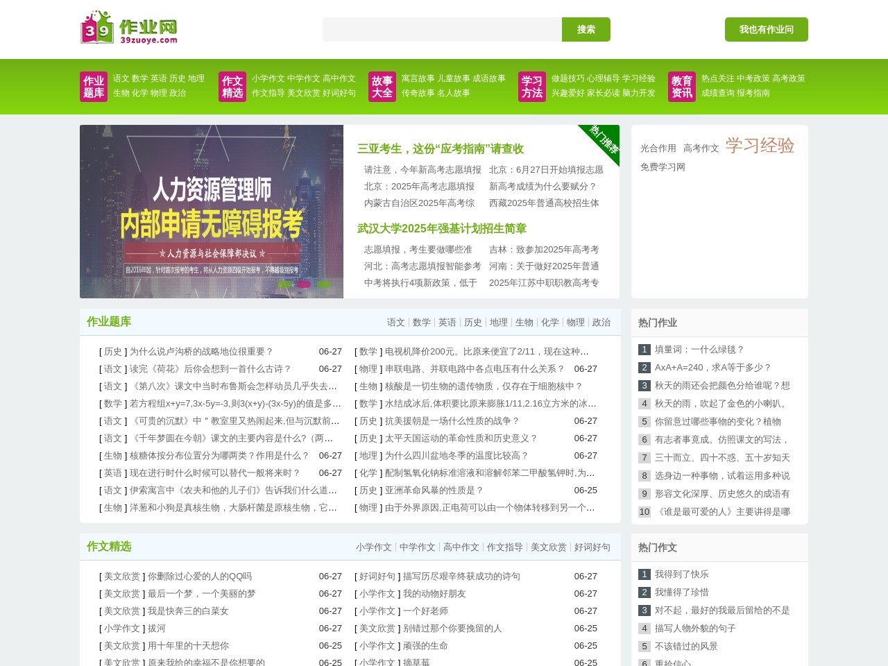This screenshot has width=888, height=666.
Task: Open the purple 故事大全 badge icon
Action: coord(382,86)
